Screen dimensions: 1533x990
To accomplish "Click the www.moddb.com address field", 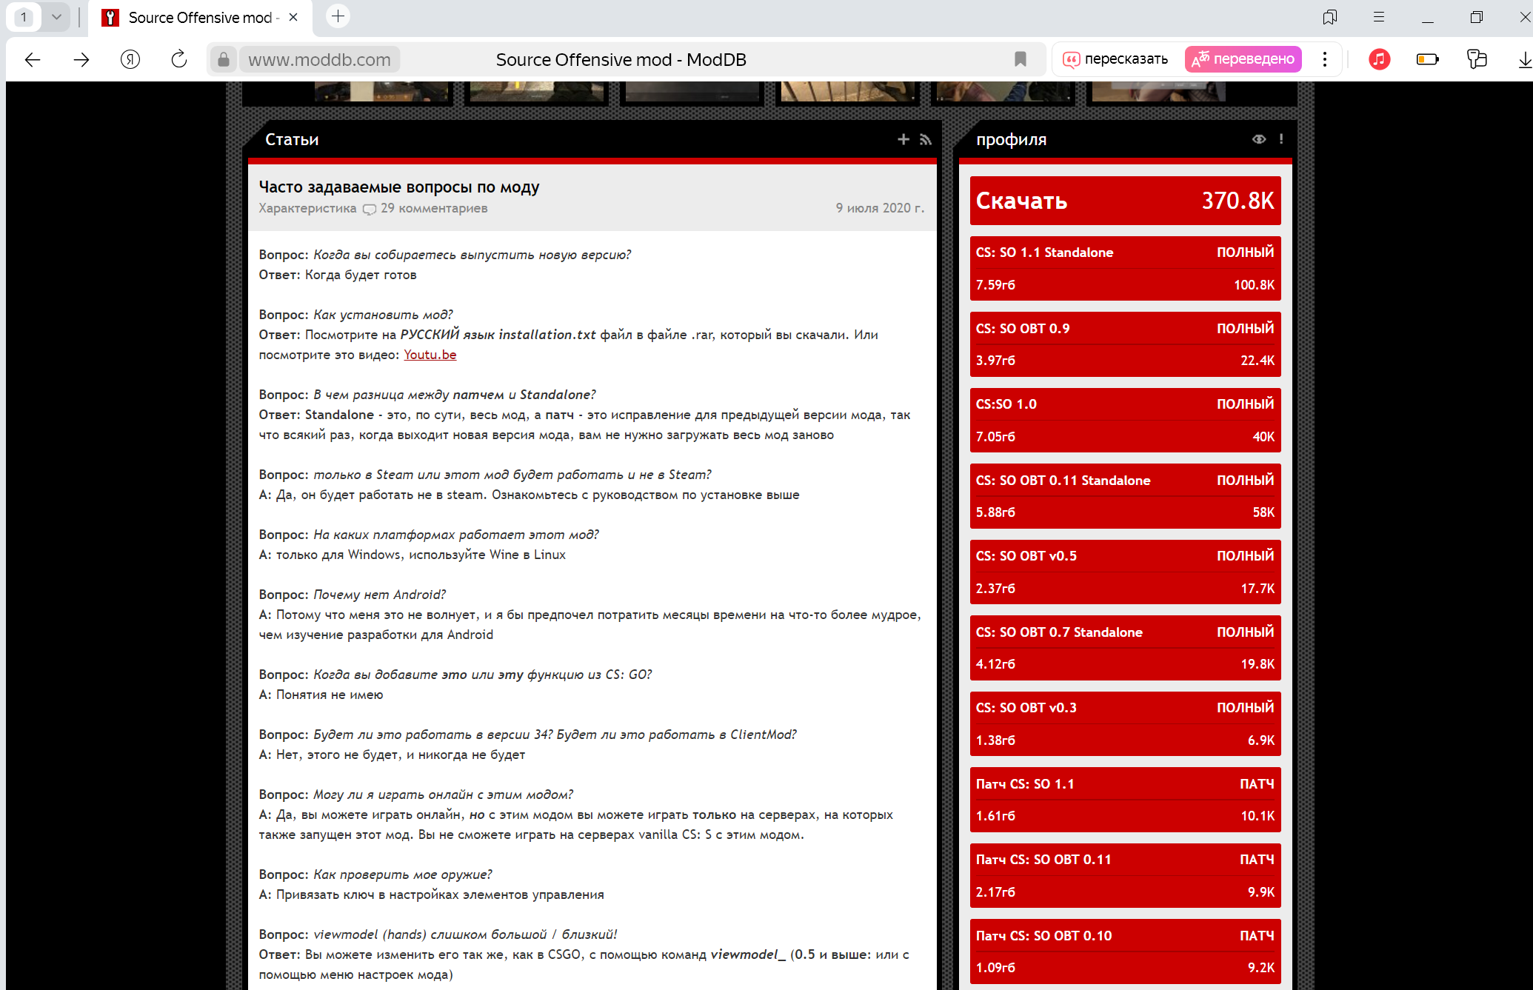I will click(319, 59).
